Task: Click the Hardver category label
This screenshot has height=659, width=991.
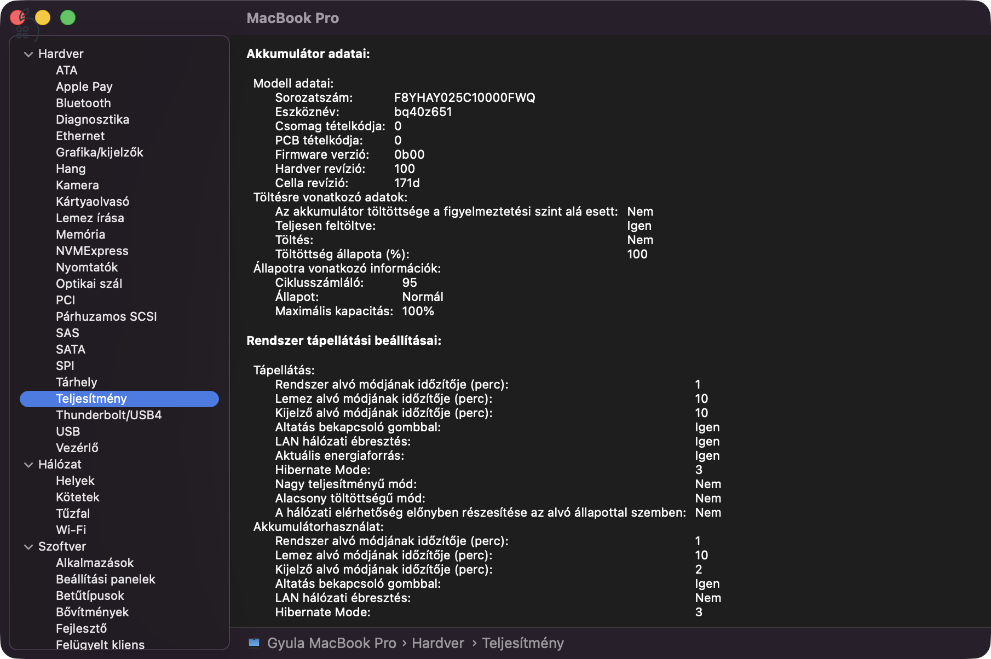Action: [61, 54]
